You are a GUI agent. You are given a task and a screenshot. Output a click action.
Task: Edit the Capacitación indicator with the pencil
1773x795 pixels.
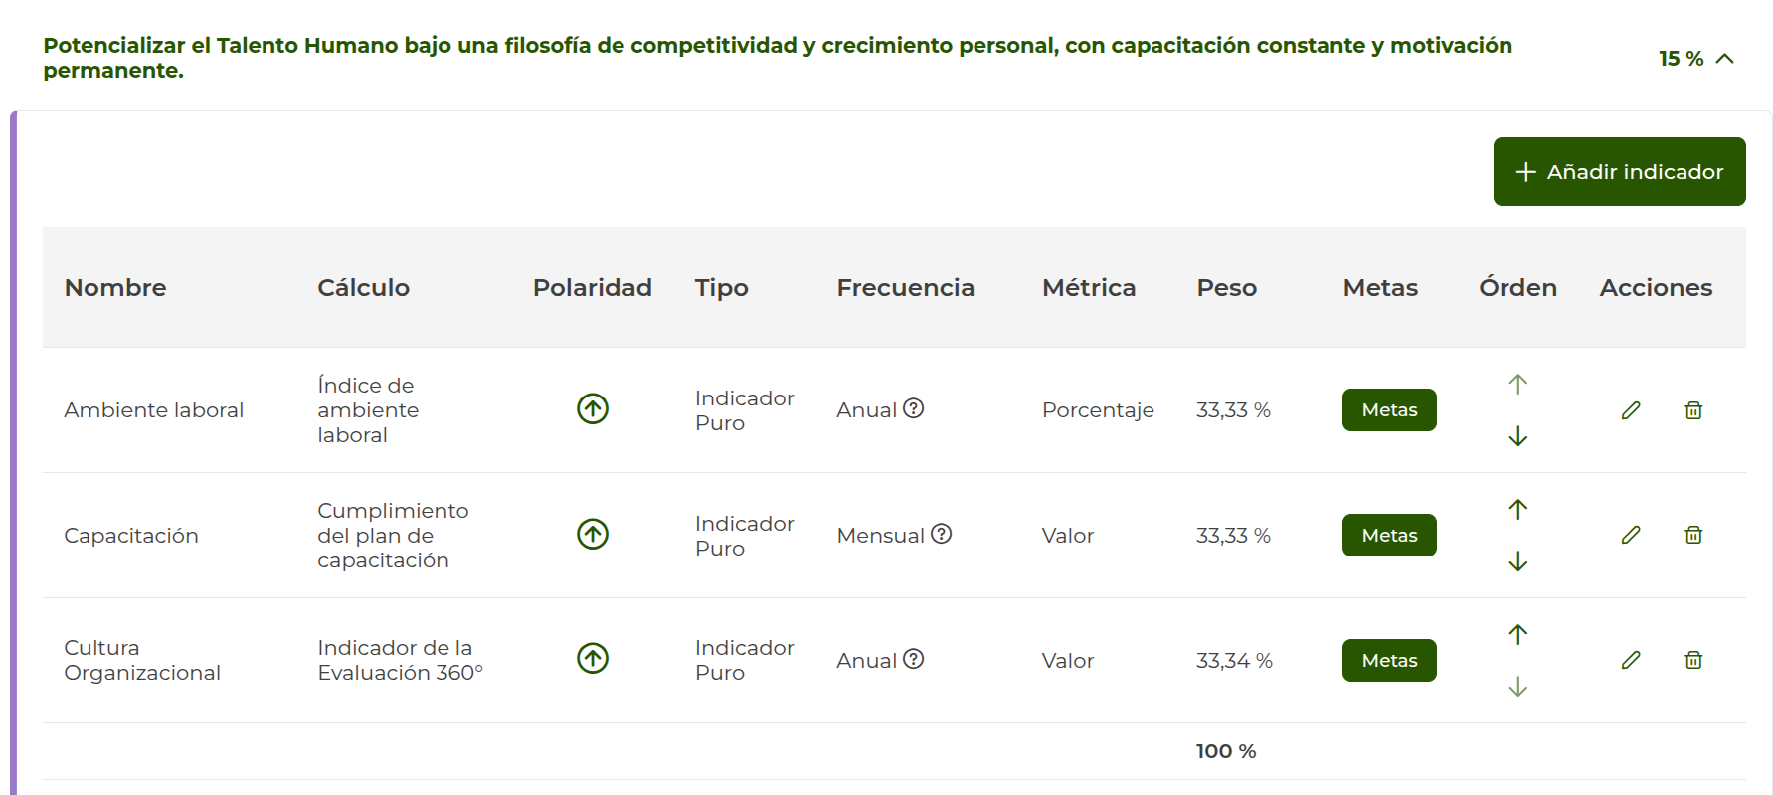point(1630,535)
